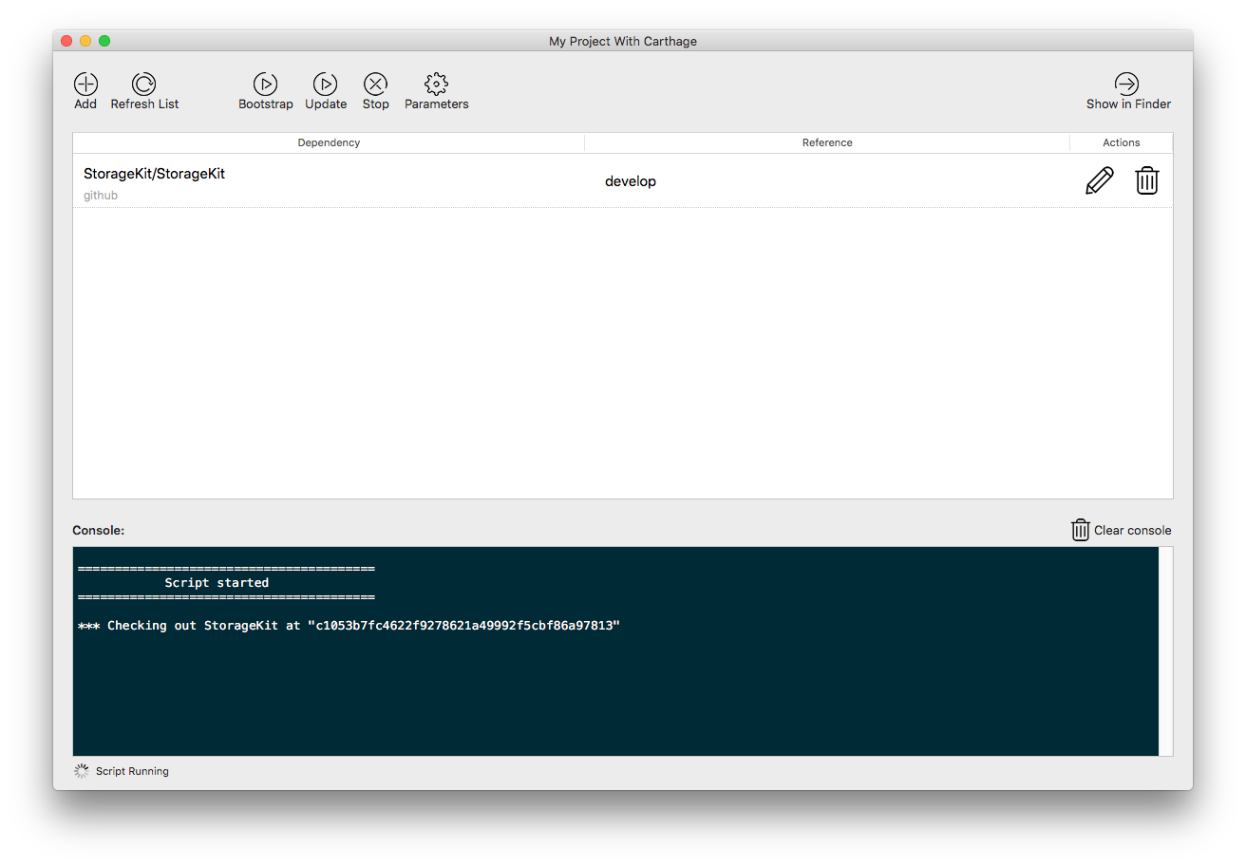Delete the StorageKit dependency with trash icon
Viewport: 1246px width, 866px height.
point(1147,180)
